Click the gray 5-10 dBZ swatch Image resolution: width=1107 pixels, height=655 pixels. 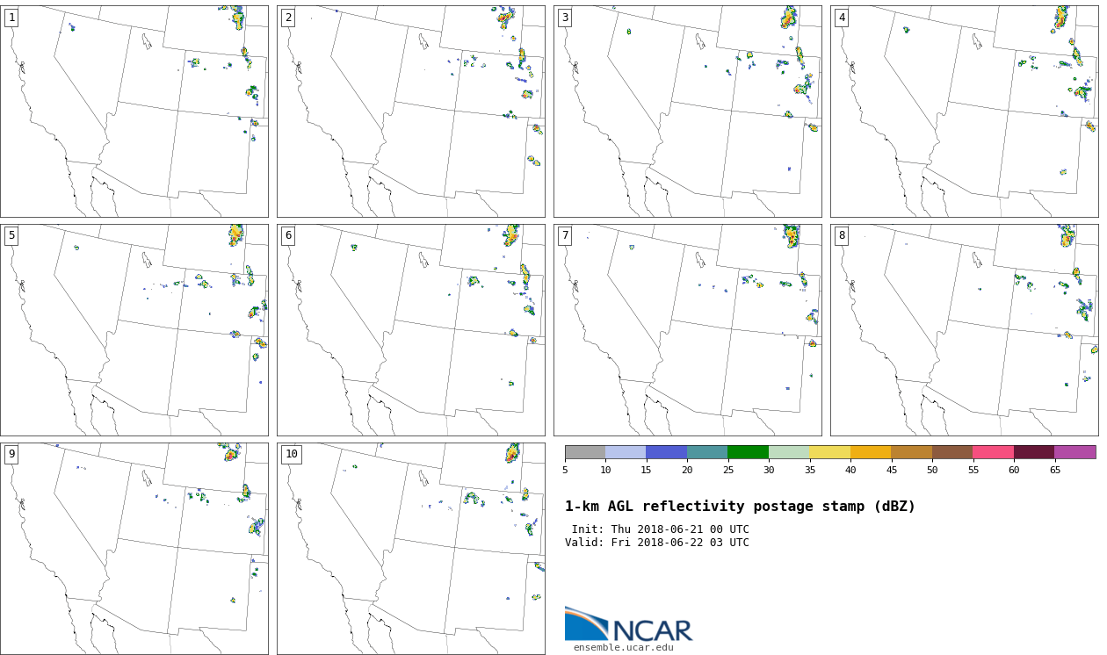pyautogui.click(x=585, y=452)
